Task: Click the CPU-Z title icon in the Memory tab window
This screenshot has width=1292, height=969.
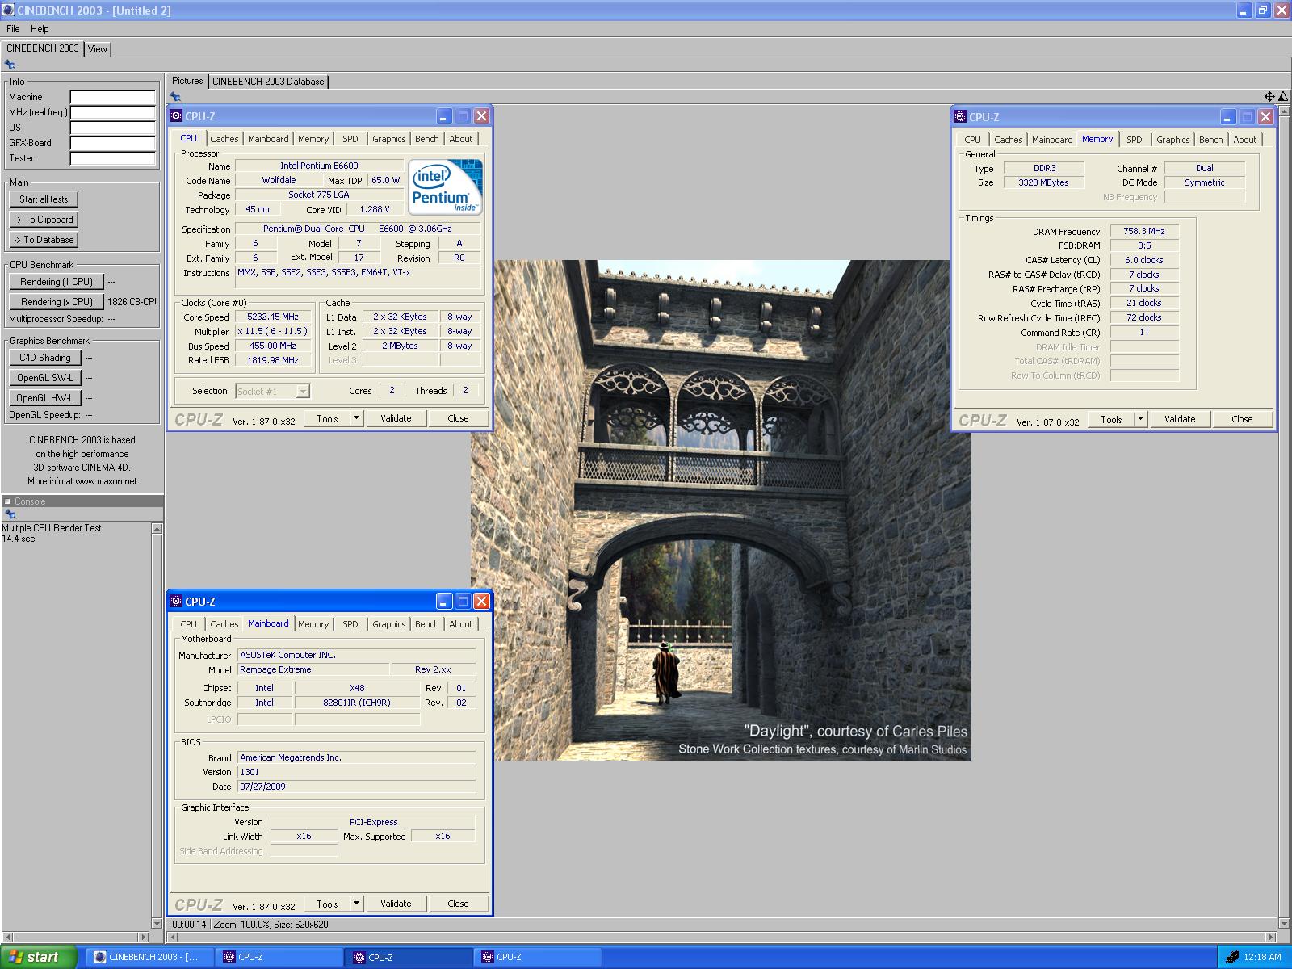Action: (x=960, y=117)
